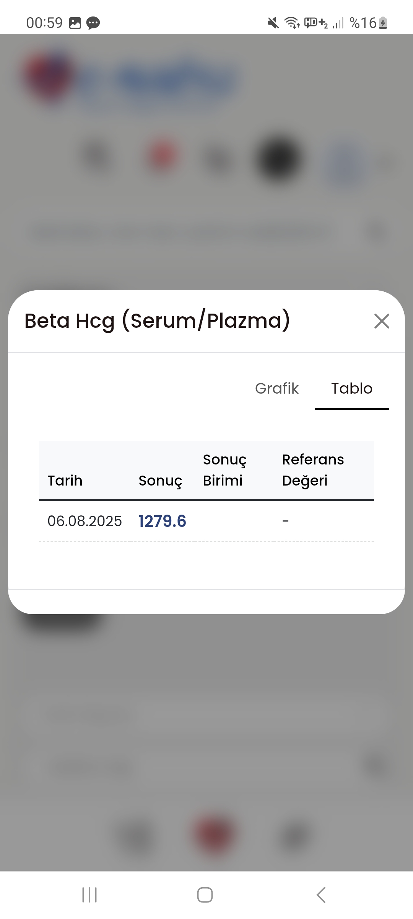The image size is (413, 919).
Task: Tap the Beta Hcg (Serum/Plazma) title
Action: [157, 321]
